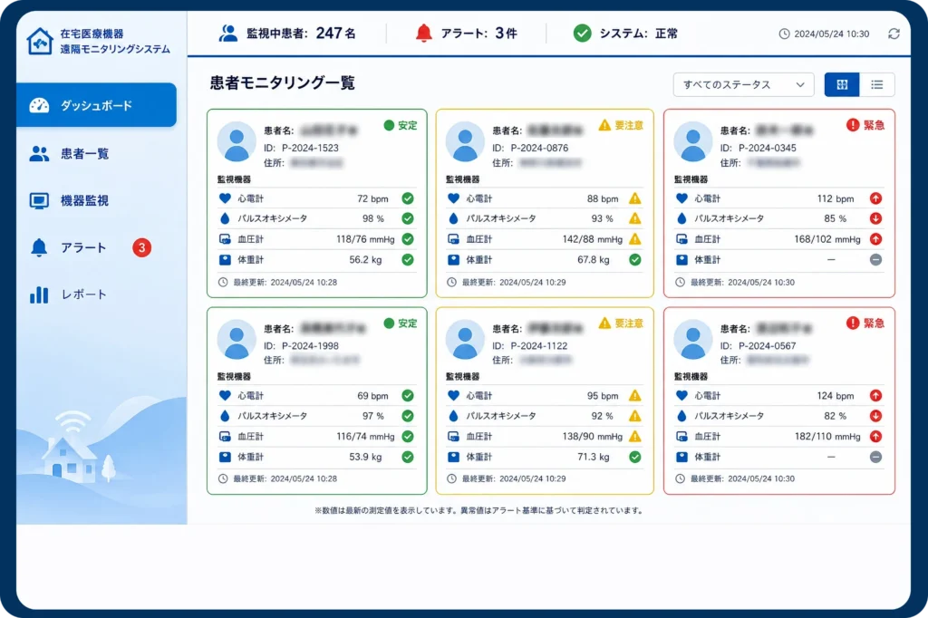
Task: Click the home monitoring system logo
Action: [40, 41]
